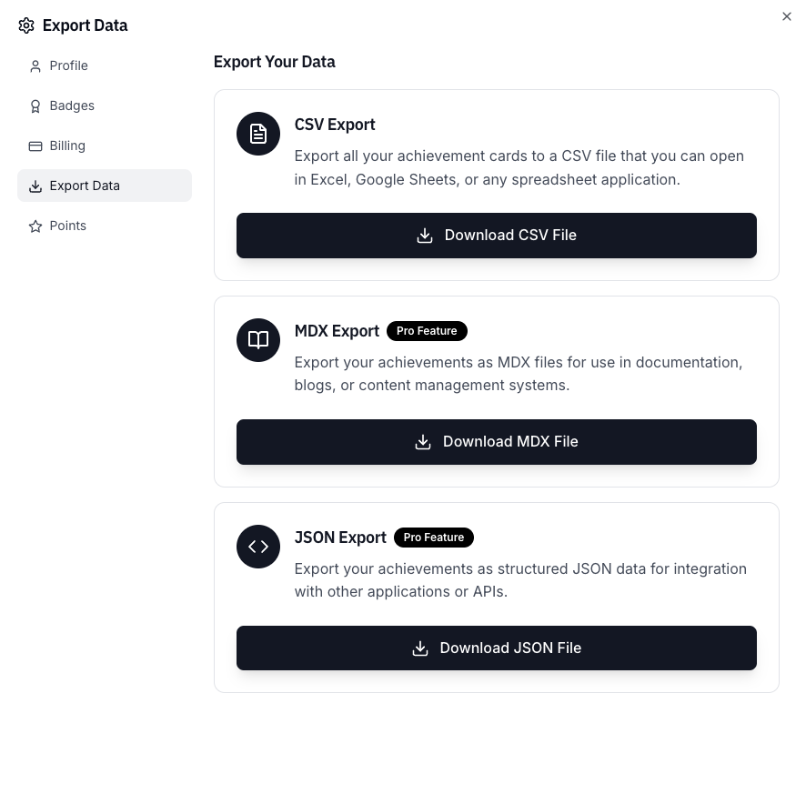The height and width of the screenshot is (794, 806).
Task: Click Download CSV File
Action: coord(497,235)
